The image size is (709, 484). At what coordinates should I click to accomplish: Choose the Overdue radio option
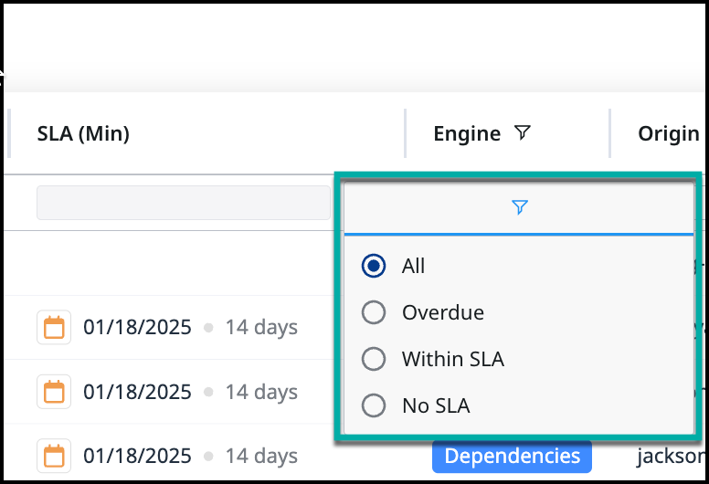tap(374, 312)
